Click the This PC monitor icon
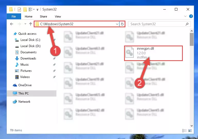Screen dimensions: 198x139 (x=15, y=93)
